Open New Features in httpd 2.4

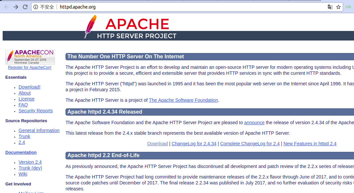click(310, 144)
